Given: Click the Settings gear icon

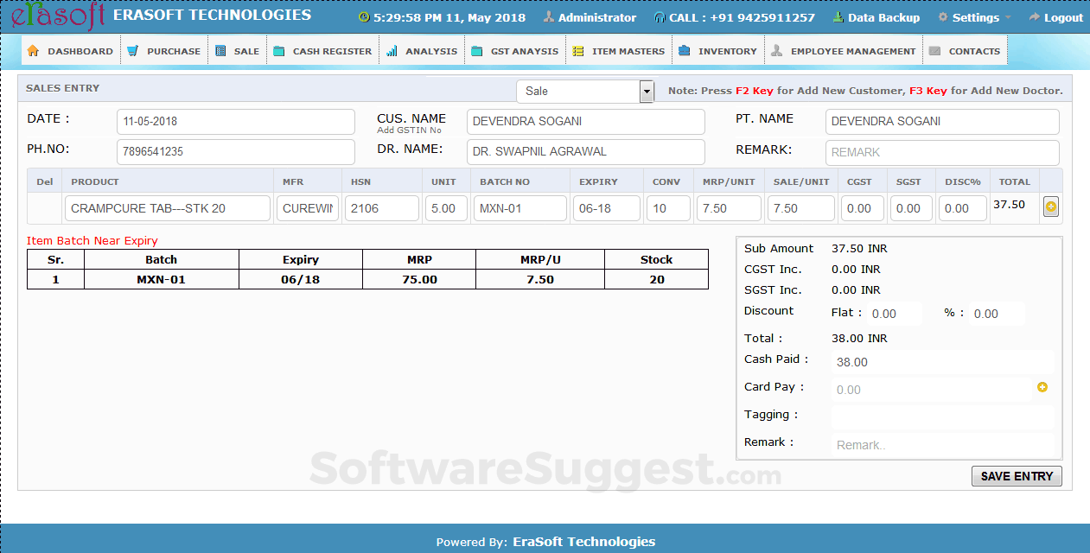Looking at the screenshot, I should coord(943,17).
